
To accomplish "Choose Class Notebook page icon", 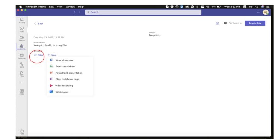I will 51,79.
